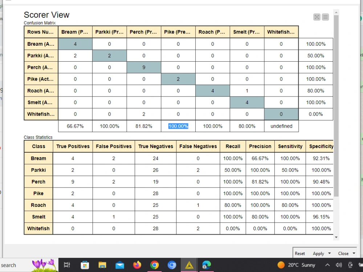Screen dimensions: 363x272
Task: Select the 'Smelt (Pr...' predicted column header
Action: 247,32
